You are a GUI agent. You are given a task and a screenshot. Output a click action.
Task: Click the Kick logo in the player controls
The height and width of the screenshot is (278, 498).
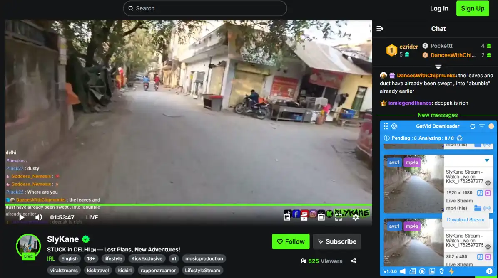[x=329, y=214]
